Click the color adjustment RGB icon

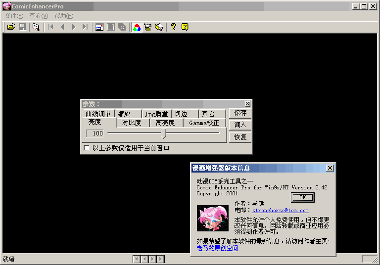tap(137, 27)
